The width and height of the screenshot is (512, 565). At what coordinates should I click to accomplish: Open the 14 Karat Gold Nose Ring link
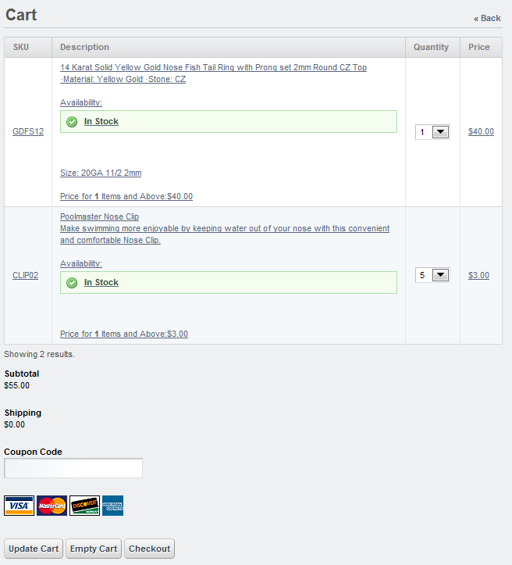tap(213, 67)
